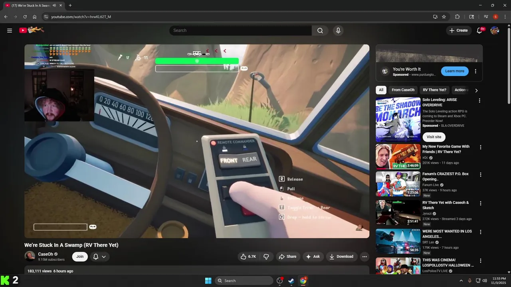The image size is (511, 287).
Task: Open options for THIS WAS CINEMA video
Action: [480, 261]
